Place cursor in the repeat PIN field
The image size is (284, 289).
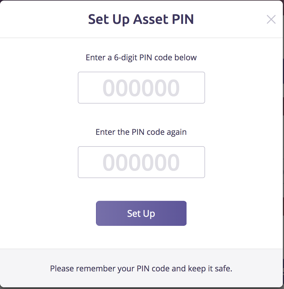141,162
